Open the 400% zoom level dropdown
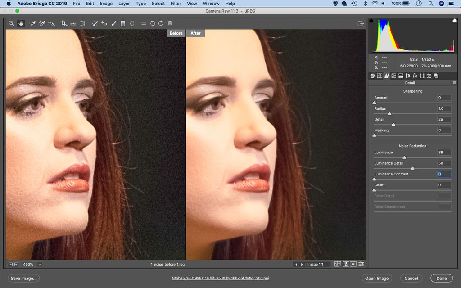Image resolution: width=461 pixels, height=288 pixels. (x=40, y=264)
